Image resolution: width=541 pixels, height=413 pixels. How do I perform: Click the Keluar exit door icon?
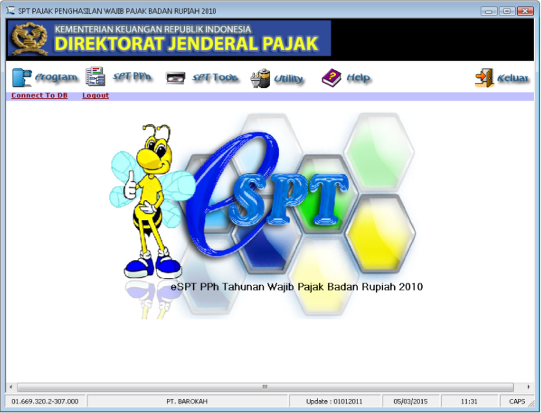[x=484, y=78]
